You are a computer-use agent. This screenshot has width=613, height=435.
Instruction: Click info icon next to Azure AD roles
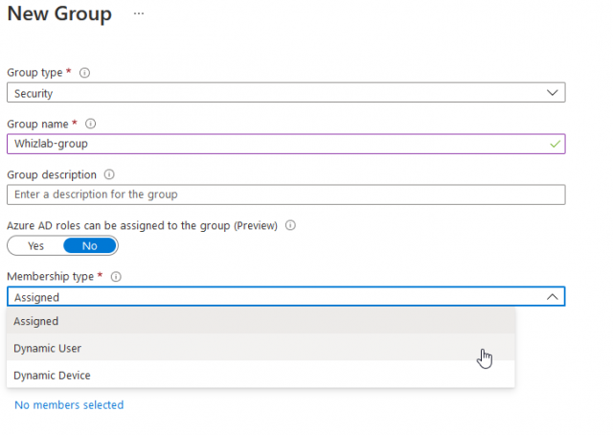(x=290, y=226)
